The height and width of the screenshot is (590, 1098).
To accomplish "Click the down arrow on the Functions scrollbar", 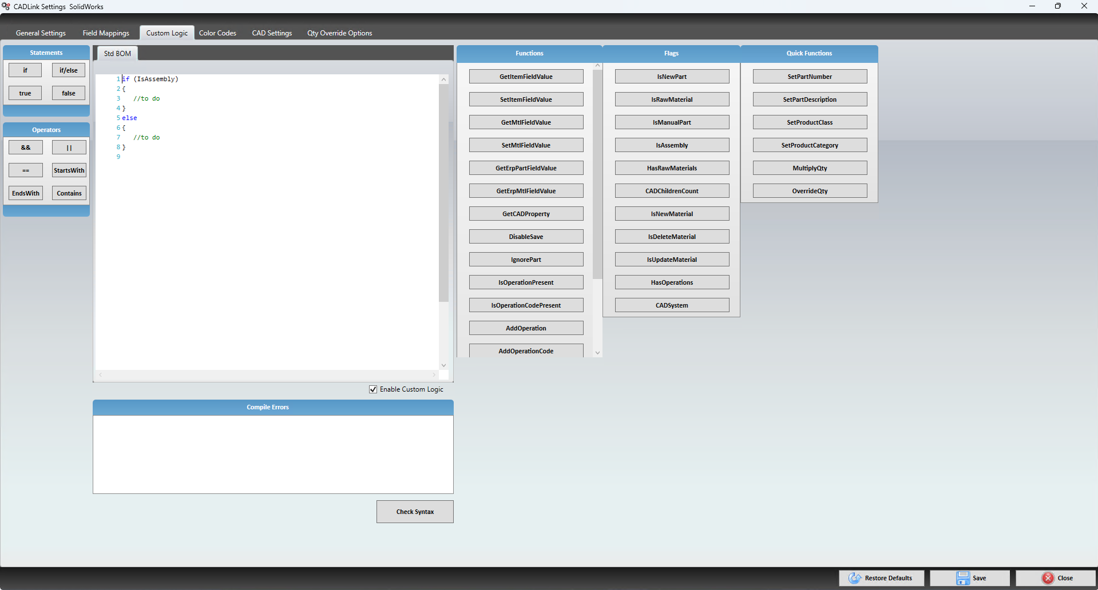I will [597, 352].
